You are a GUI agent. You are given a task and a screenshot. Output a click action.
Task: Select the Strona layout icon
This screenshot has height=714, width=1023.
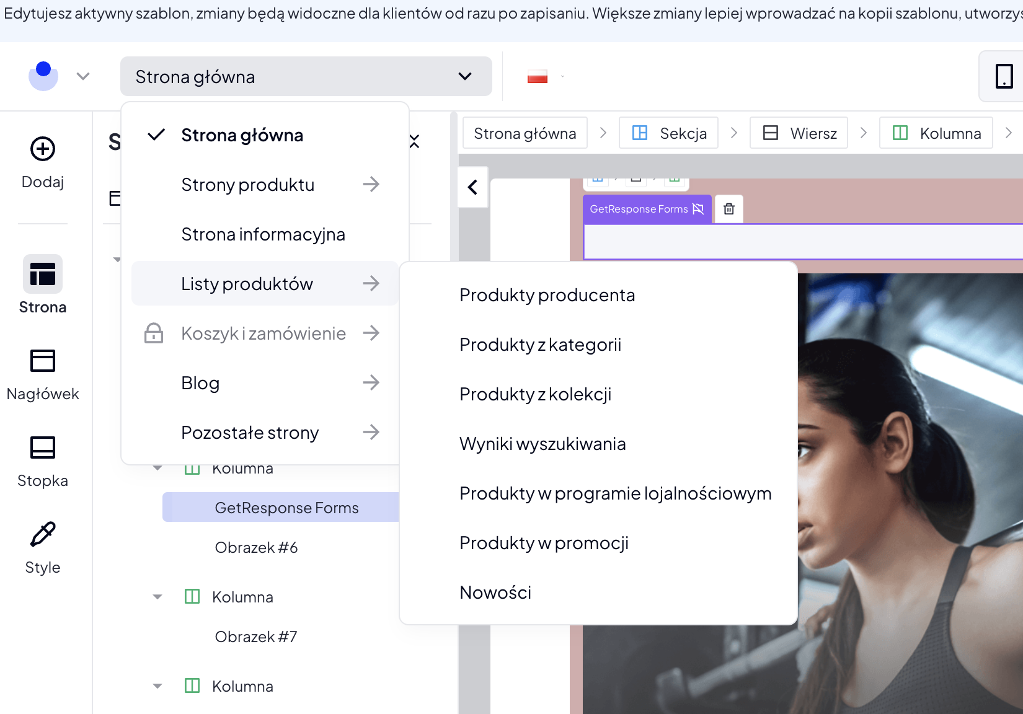[43, 274]
